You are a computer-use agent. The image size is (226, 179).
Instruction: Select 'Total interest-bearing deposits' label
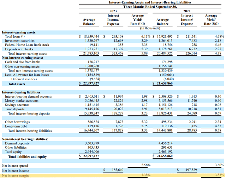[x=29, y=113]
